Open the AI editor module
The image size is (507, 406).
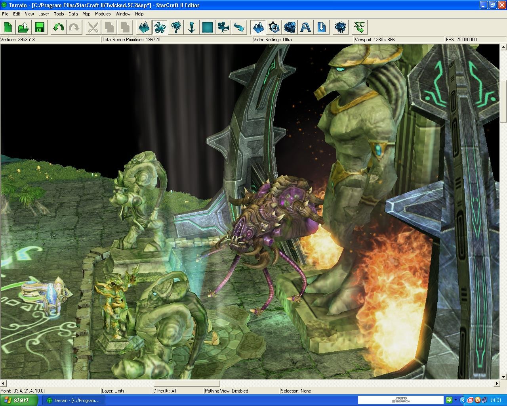pyautogui.click(x=340, y=27)
